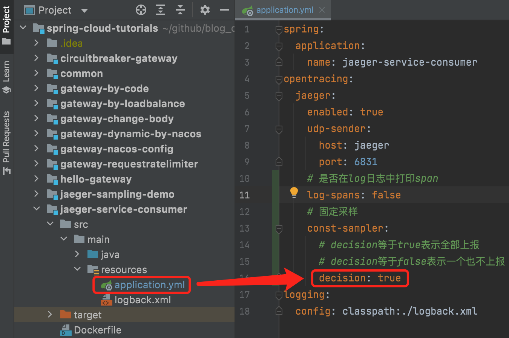Open the Pull Requests sidebar tab
Screen dimensions: 509x338
point(6,143)
